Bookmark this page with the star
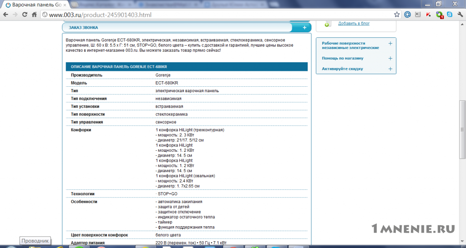The image size is (466, 248). click(x=397, y=15)
